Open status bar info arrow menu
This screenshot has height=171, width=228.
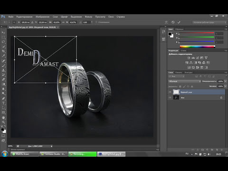(51, 146)
